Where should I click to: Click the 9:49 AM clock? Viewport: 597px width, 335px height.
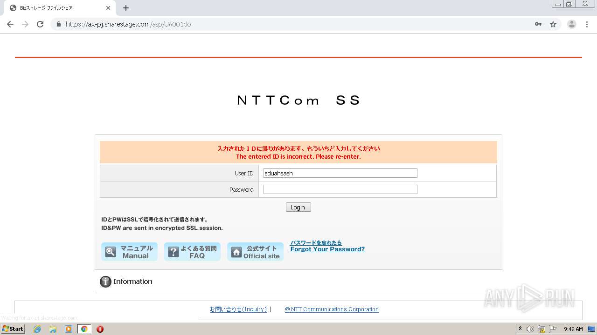click(573, 329)
